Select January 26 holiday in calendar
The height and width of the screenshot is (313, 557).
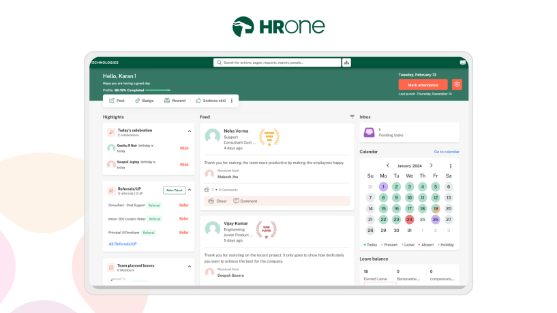[436, 219]
